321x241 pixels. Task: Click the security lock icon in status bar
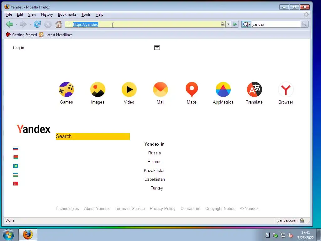(302, 220)
